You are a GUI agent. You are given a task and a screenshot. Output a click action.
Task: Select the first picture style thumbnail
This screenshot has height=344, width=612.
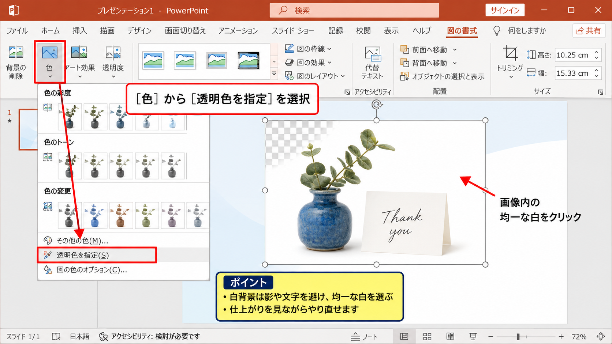tap(153, 61)
